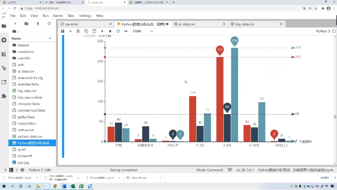Image resolution: width=337 pixels, height=190 pixels.
Task: Open the Kernel menu
Action: (x=58, y=16)
